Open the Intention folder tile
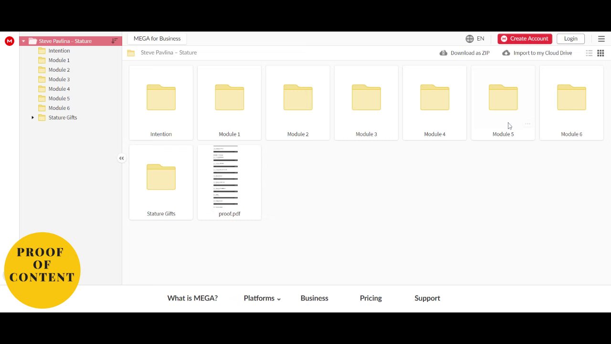The image size is (611, 344). (161, 103)
